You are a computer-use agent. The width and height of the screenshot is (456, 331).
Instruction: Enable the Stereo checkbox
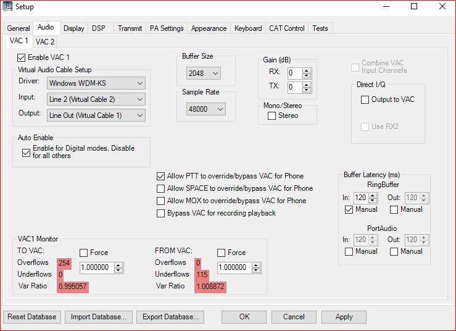pyautogui.click(x=272, y=115)
